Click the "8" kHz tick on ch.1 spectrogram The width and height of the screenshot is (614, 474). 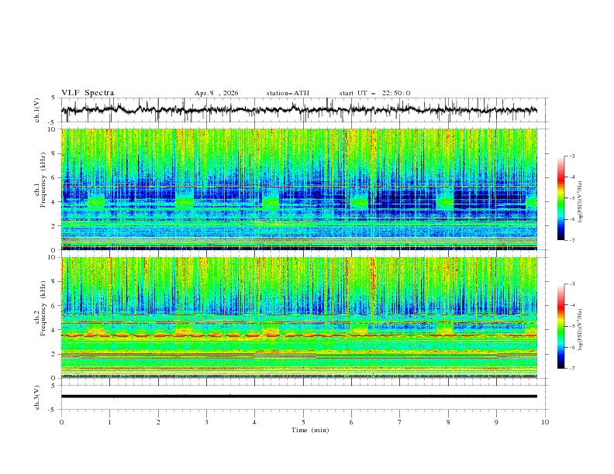(x=54, y=153)
